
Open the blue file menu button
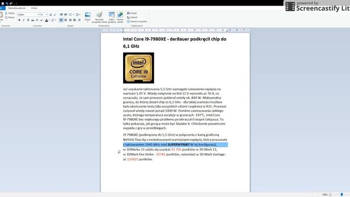tap(2, 8)
